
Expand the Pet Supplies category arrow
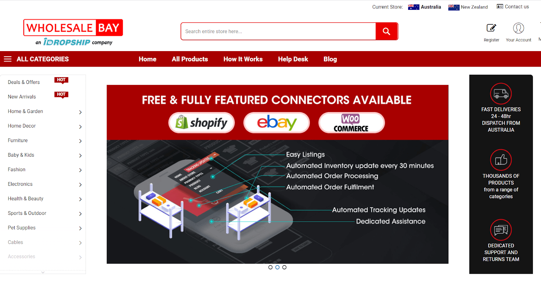click(80, 228)
